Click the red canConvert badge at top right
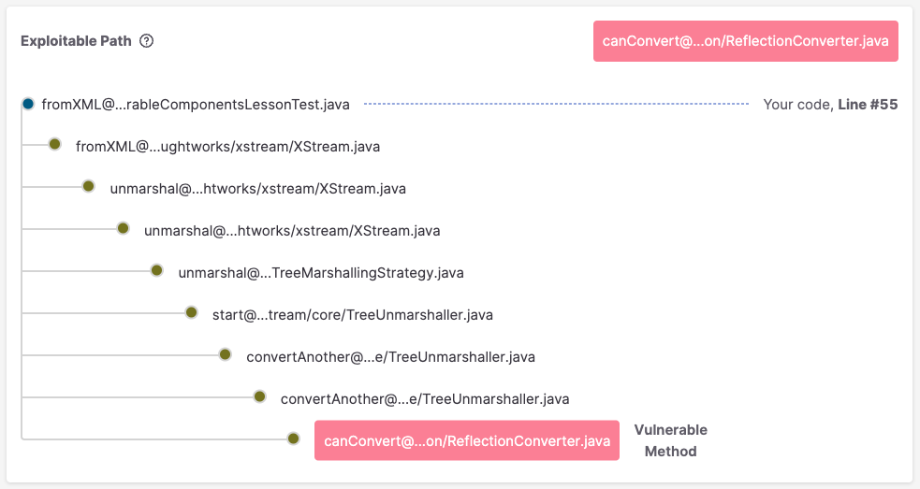This screenshot has height=489, width=920. pos(745,41)
